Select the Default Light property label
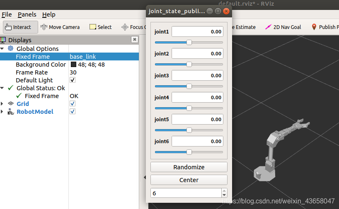Viewport: 339px width, 209px height. pyautogui.click(x=34, y=80)
